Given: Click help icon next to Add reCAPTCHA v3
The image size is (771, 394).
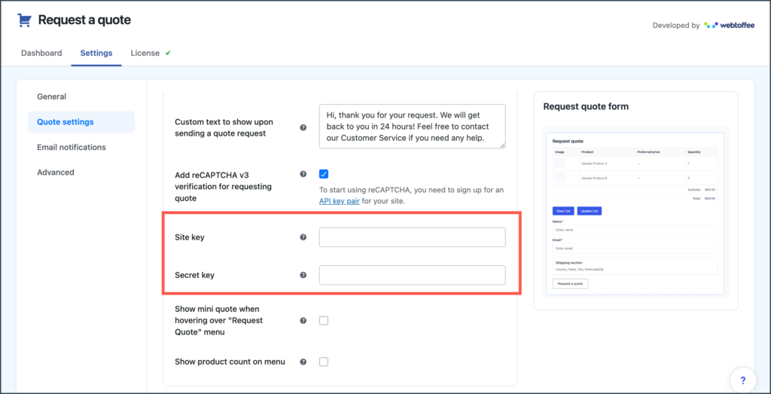Looking at the screenshot, I should [x=303, y=173].
